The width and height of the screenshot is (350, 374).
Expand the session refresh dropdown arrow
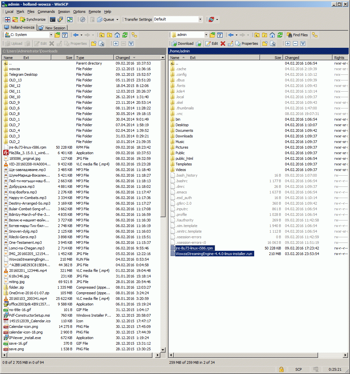click(217, 19)
